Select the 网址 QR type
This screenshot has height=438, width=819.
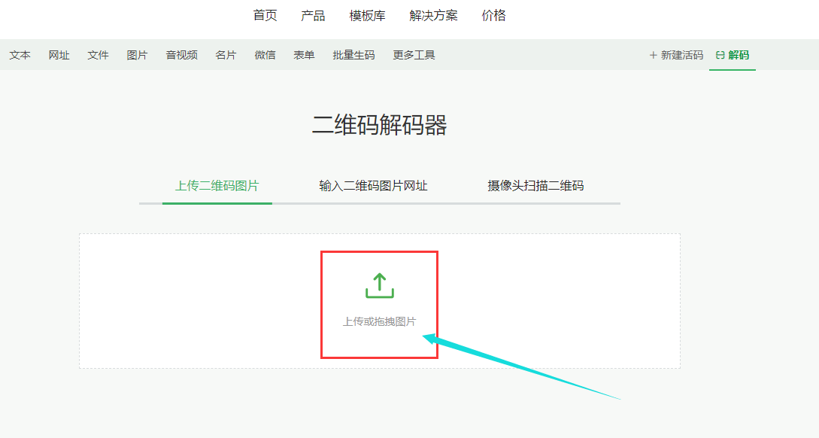pos(59,56)
